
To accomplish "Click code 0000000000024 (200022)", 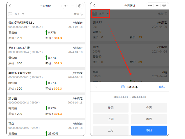I will pos(26,52).
